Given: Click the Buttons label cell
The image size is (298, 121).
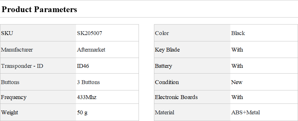Looking at the screenshot, I should click(38, 82).
